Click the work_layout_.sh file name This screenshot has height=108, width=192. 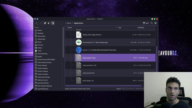click(x=88, y=81)
